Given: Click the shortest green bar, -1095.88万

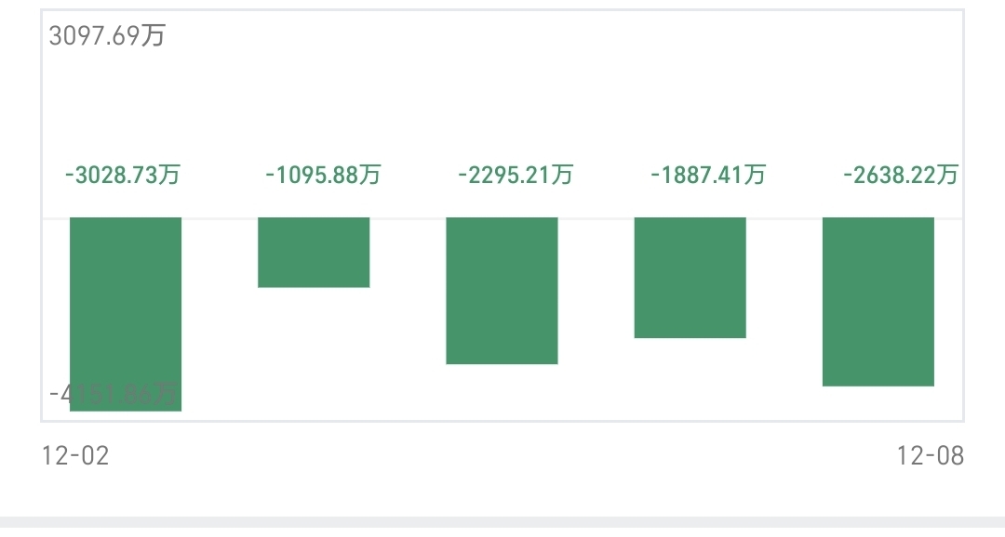Looking at the screenshot, I should (314, 253).
